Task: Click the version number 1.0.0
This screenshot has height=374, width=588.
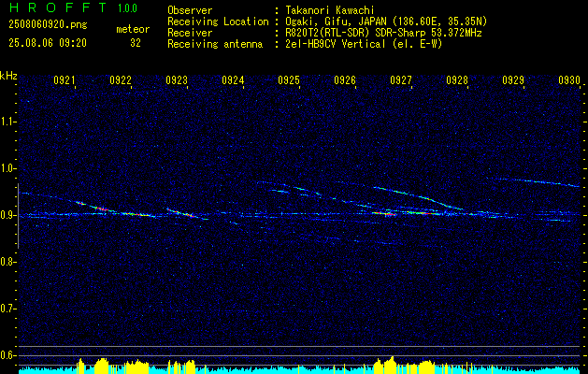Action: point(127,8)
